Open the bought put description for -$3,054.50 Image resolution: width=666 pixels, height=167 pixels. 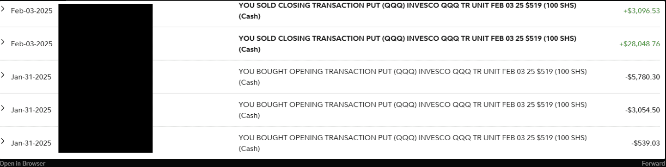tap(413, 110)
